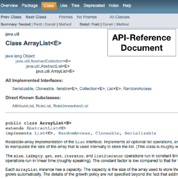Open the RoleUnresolvedList subclass link
This screenshot has width=178, height=179.
[70, 106]
